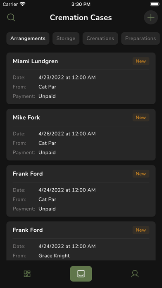Open the dashboard grid icon in bottom bar

(x=27, y=274)
